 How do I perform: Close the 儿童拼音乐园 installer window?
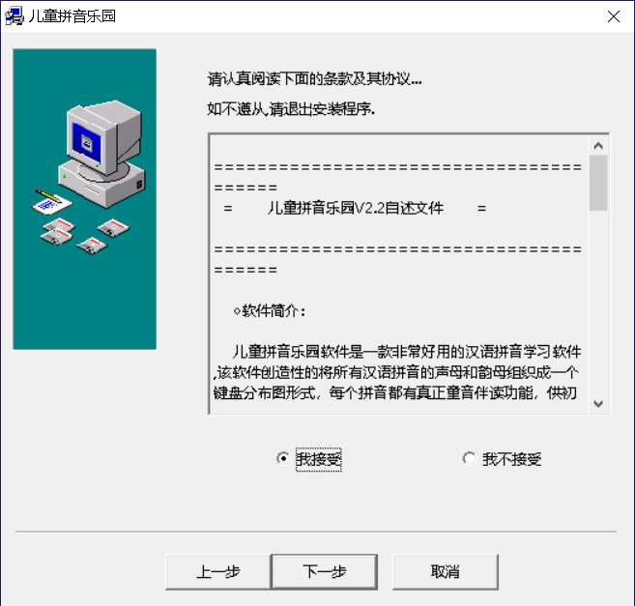(614, 16)
